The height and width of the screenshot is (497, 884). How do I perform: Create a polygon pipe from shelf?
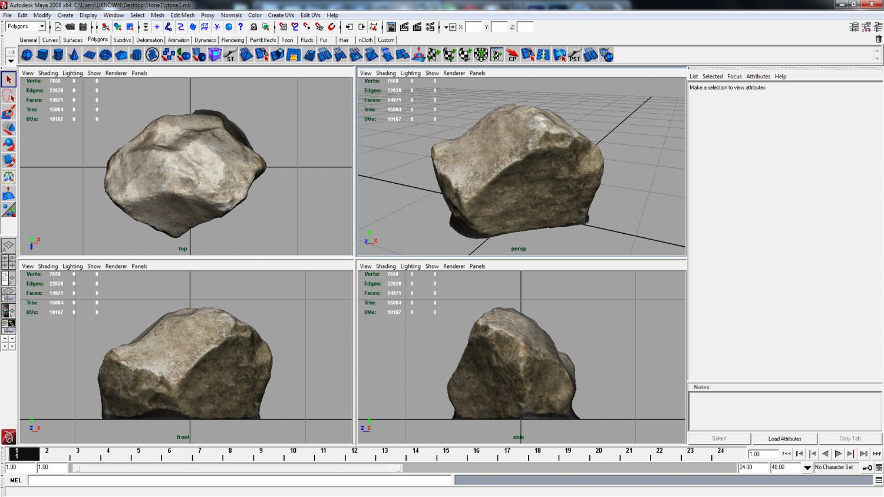137,55
